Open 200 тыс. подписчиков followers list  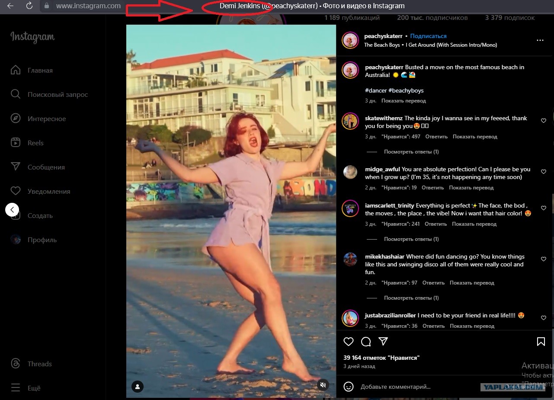point(432,18)
